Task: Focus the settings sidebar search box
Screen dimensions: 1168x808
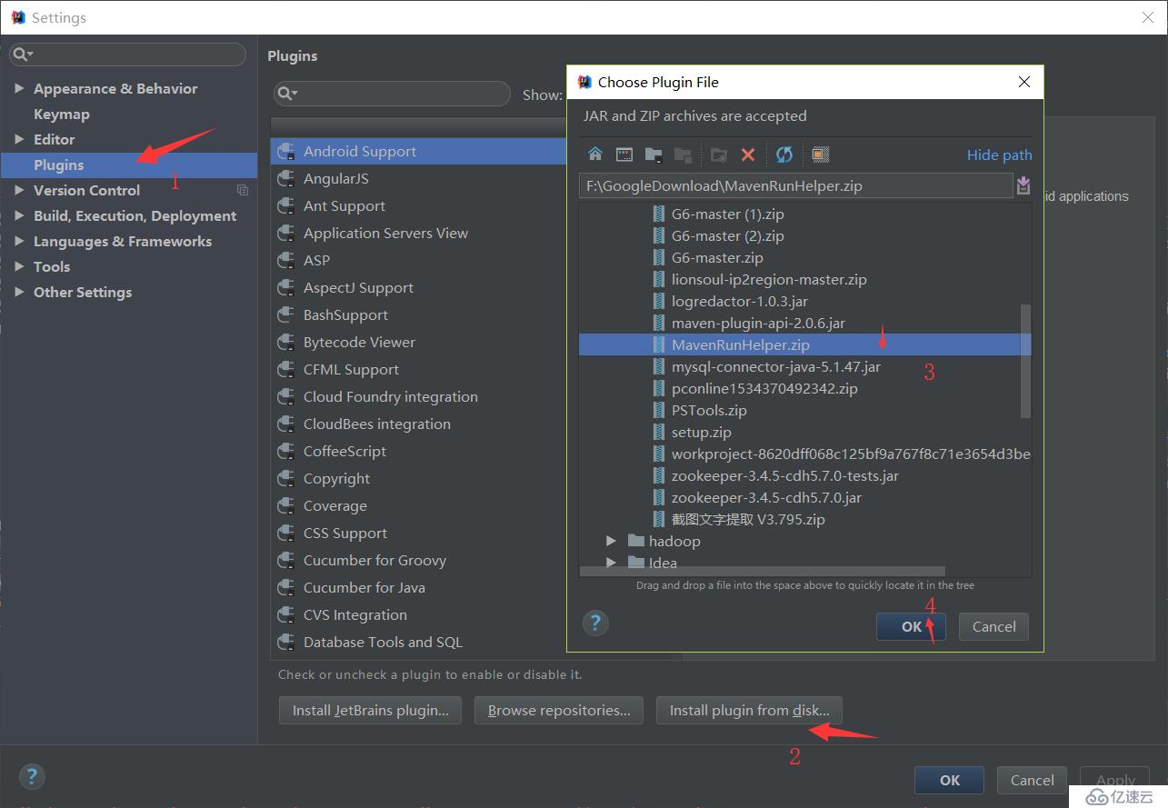Action: 127,55
